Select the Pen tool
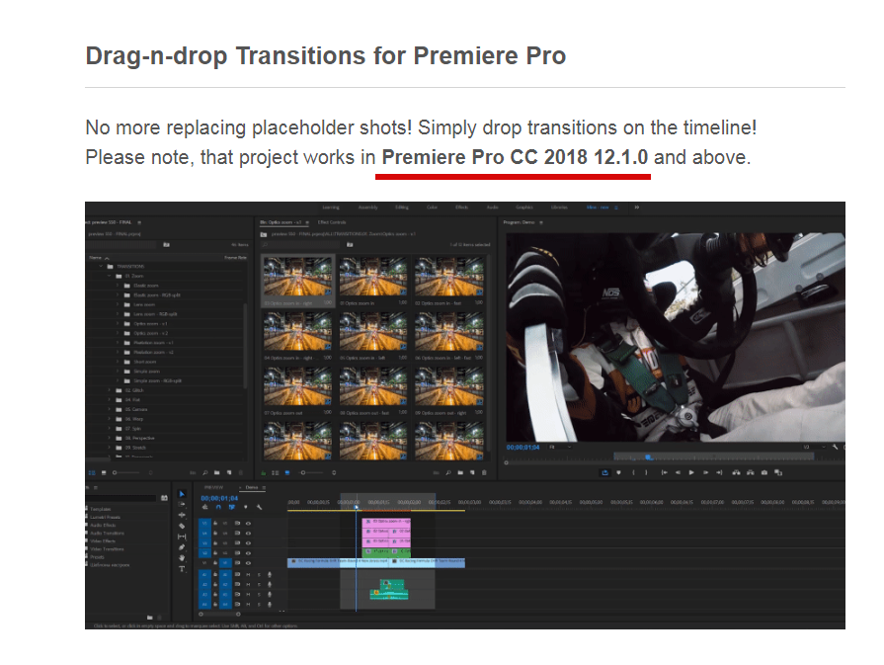 pyautogui.click(x=182, y=547)
